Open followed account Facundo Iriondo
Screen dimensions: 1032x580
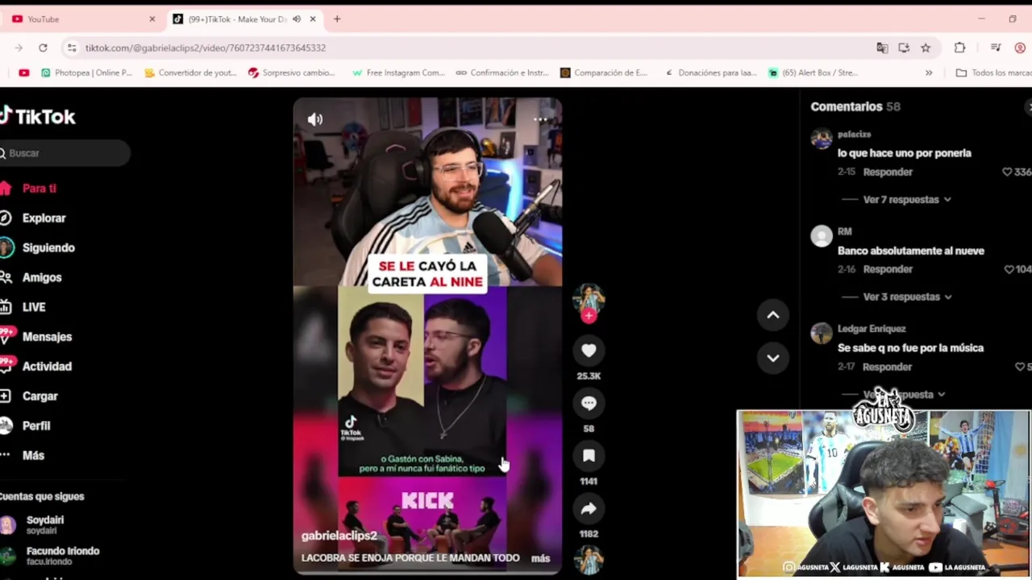[50, 555]
